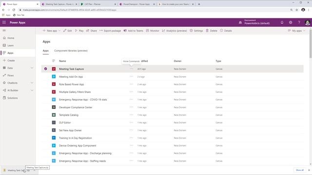The height and width of the screenshot is (175, 312).
Task: Switch to Component libraries (preview) tab
Action: [x=71, y=51]
